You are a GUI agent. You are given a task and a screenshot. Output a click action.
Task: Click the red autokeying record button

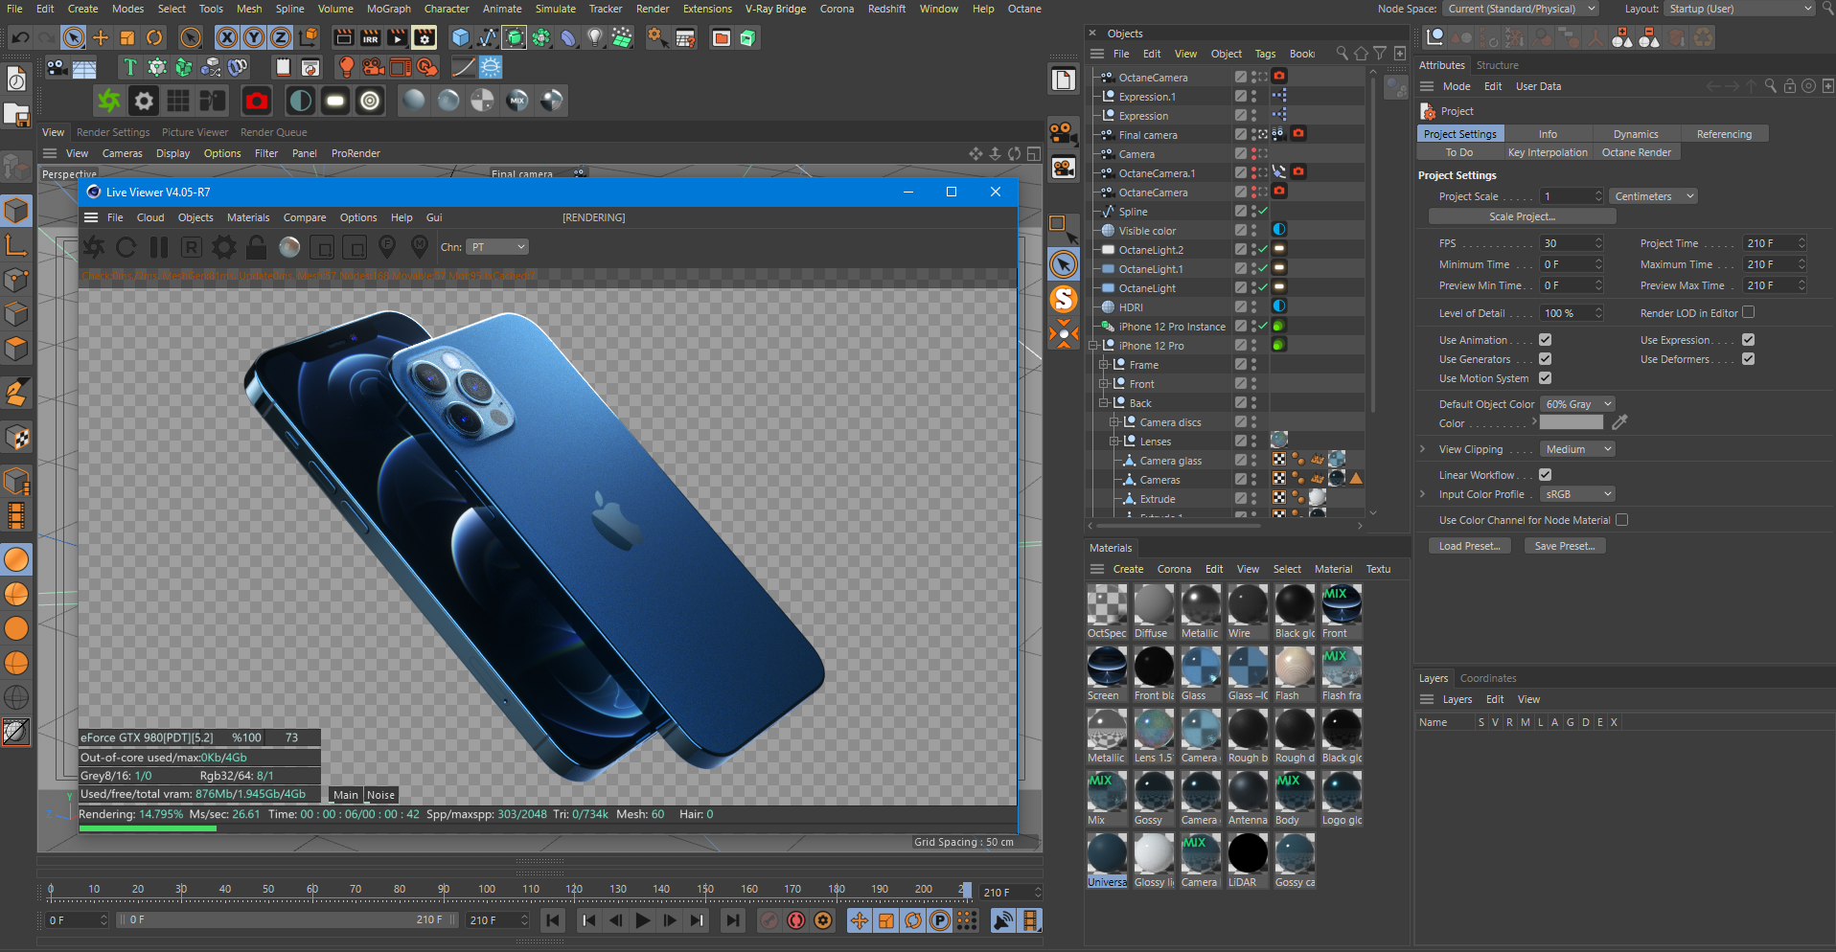point(796,920)
